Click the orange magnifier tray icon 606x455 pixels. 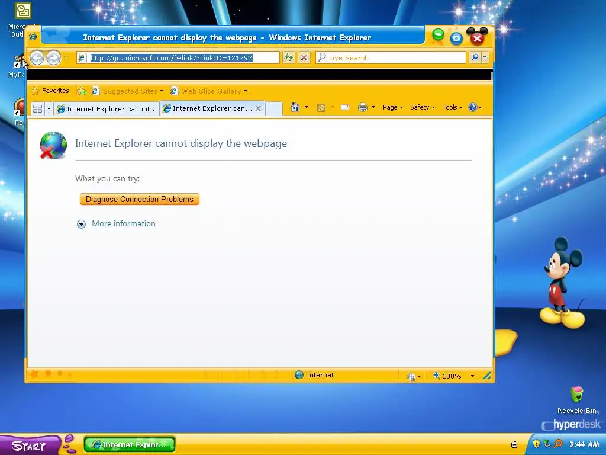[x=558, y=443]
